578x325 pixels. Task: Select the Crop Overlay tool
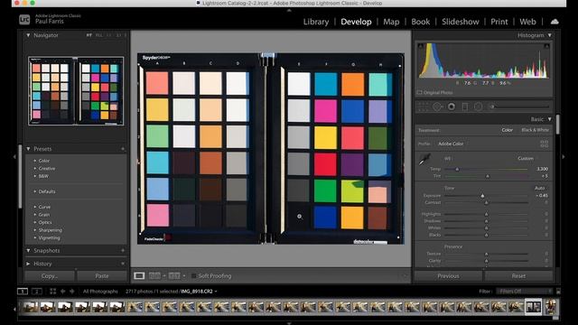tap(424, 107)
